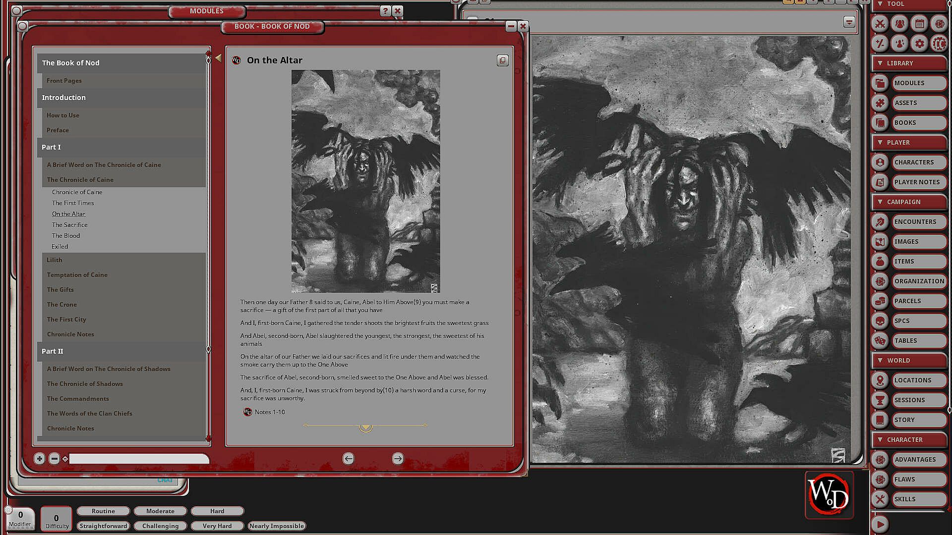The width and height of the screenshot is (952, 535).
Task: Click the skull icon beside SPCS
Action: click(880, 321)
